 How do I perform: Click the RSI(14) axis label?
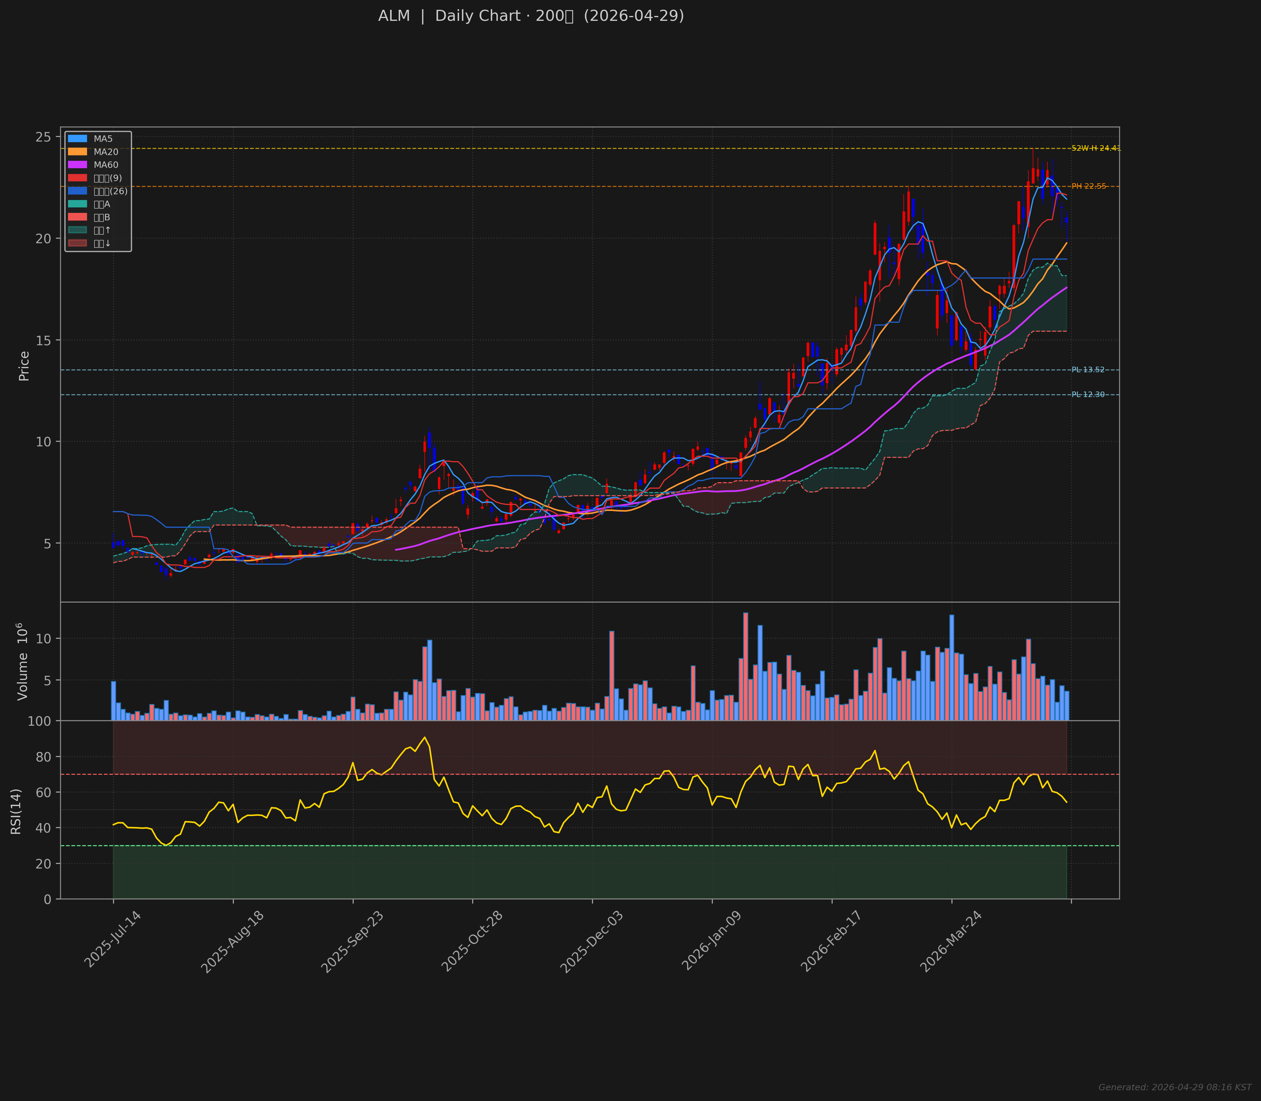coord(16,811)
